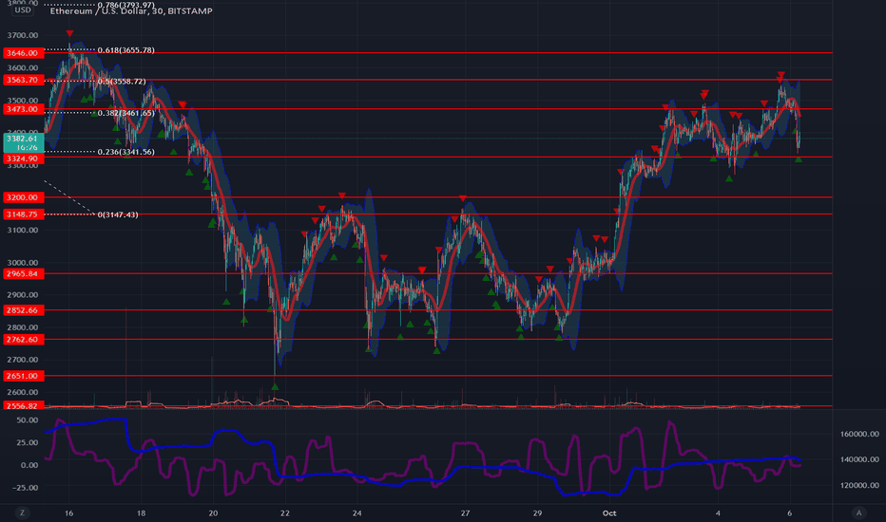Click the 22 date label on time axis
The height and width of the screenshot is (522, 886).
(285, 513)
